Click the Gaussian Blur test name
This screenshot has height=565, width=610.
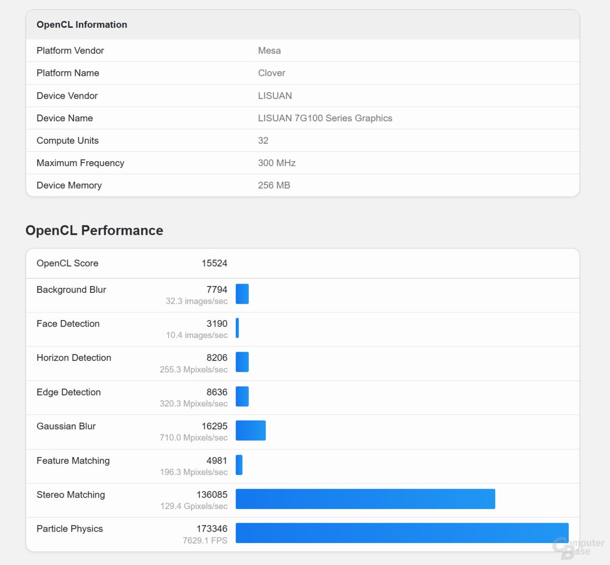(x=66, y=426)
